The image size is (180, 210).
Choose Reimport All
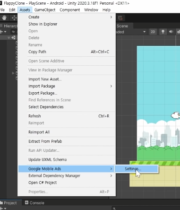coord(67,132)
